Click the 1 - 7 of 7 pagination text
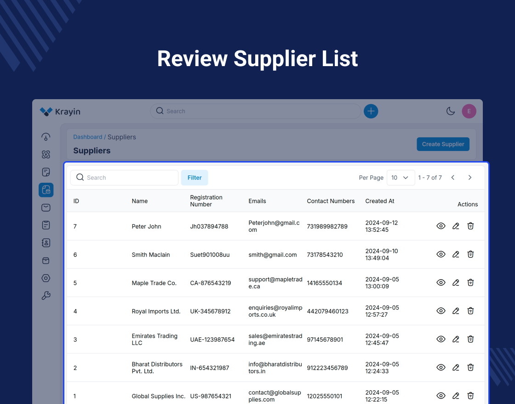 pyautogui.click(x=430, y=177)
